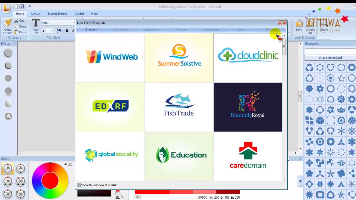This screenshot has height=200, width=356.
Task: Choose the WindWeb logo template
Action: [x=110, y=58]
